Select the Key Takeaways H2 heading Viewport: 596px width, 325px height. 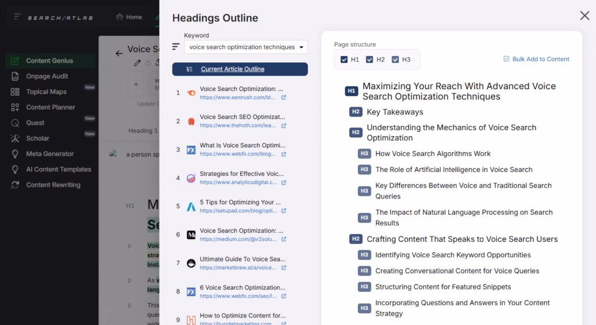395,112
